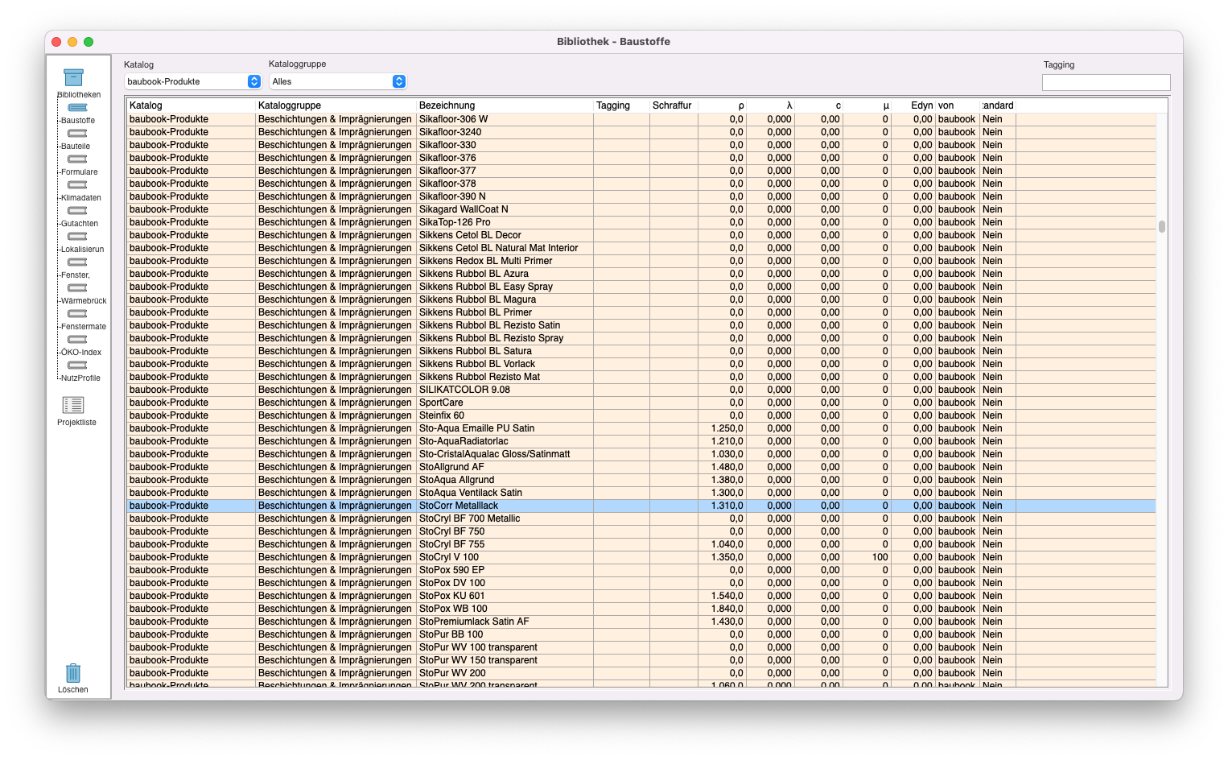1228x760 pixels.
Task: Select the row Sikafloor-306 W
Action: click(641, 119)
